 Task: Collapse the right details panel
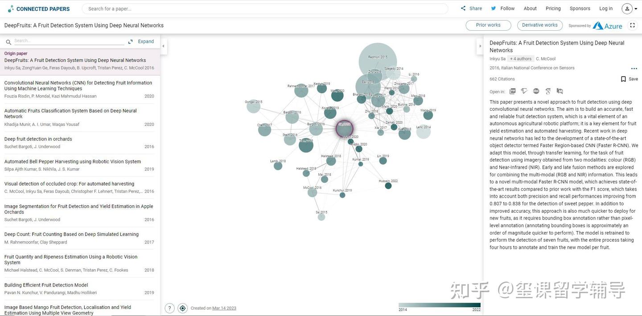point(480,46)
